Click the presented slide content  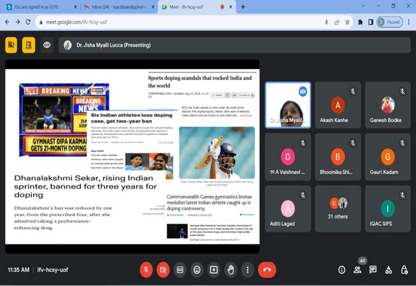[x=132, y=157]
